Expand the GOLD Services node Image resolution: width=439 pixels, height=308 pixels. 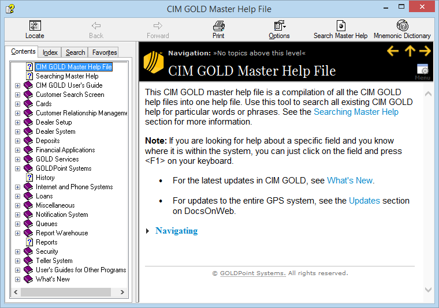tap(18, 159)
